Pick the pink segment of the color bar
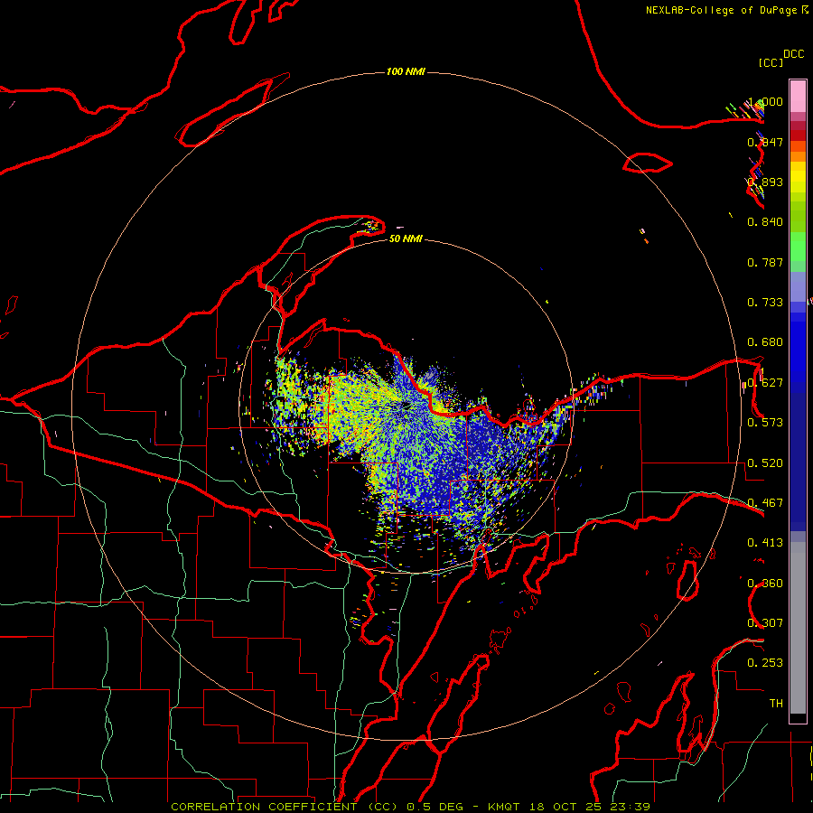813x813 pixels. tap(798, 97)
